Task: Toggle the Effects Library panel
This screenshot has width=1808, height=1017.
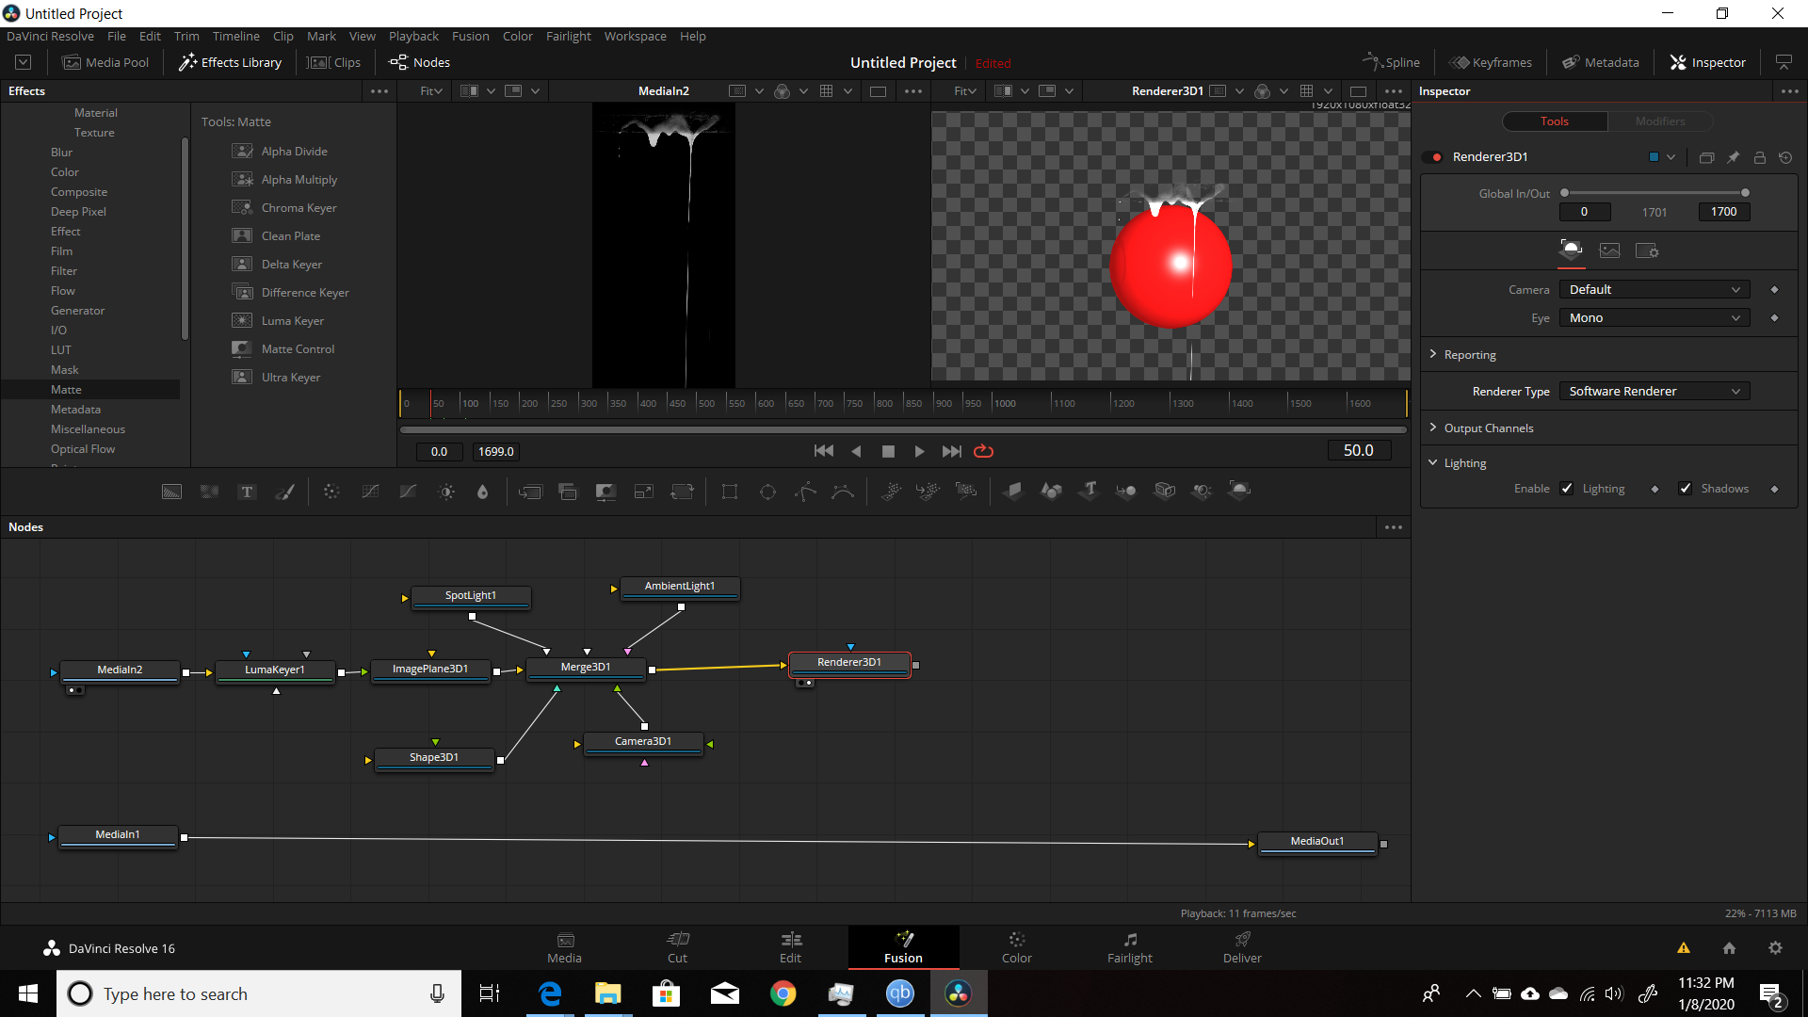Action: click(x=231, y=62)
